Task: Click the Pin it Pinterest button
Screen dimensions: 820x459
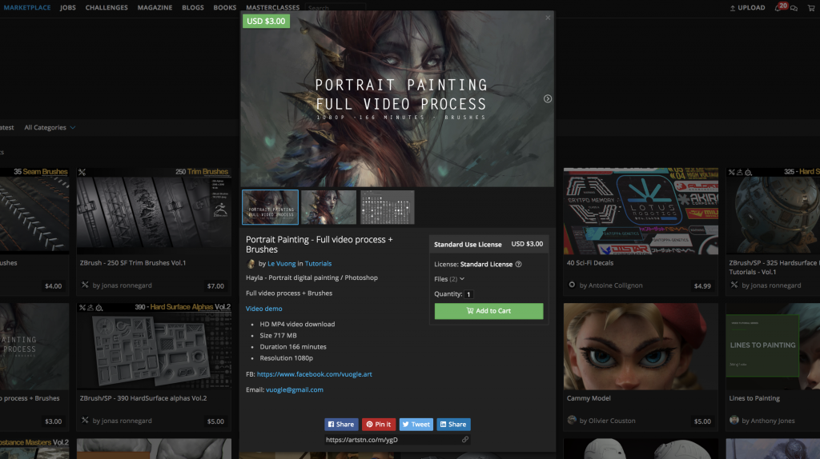Action: (x=379, y=425)
